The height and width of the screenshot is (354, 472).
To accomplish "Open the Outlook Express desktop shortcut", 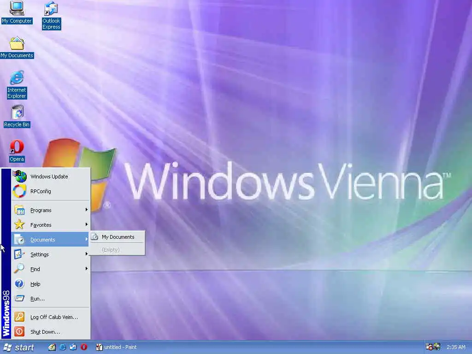I will [x=51, y=15].
